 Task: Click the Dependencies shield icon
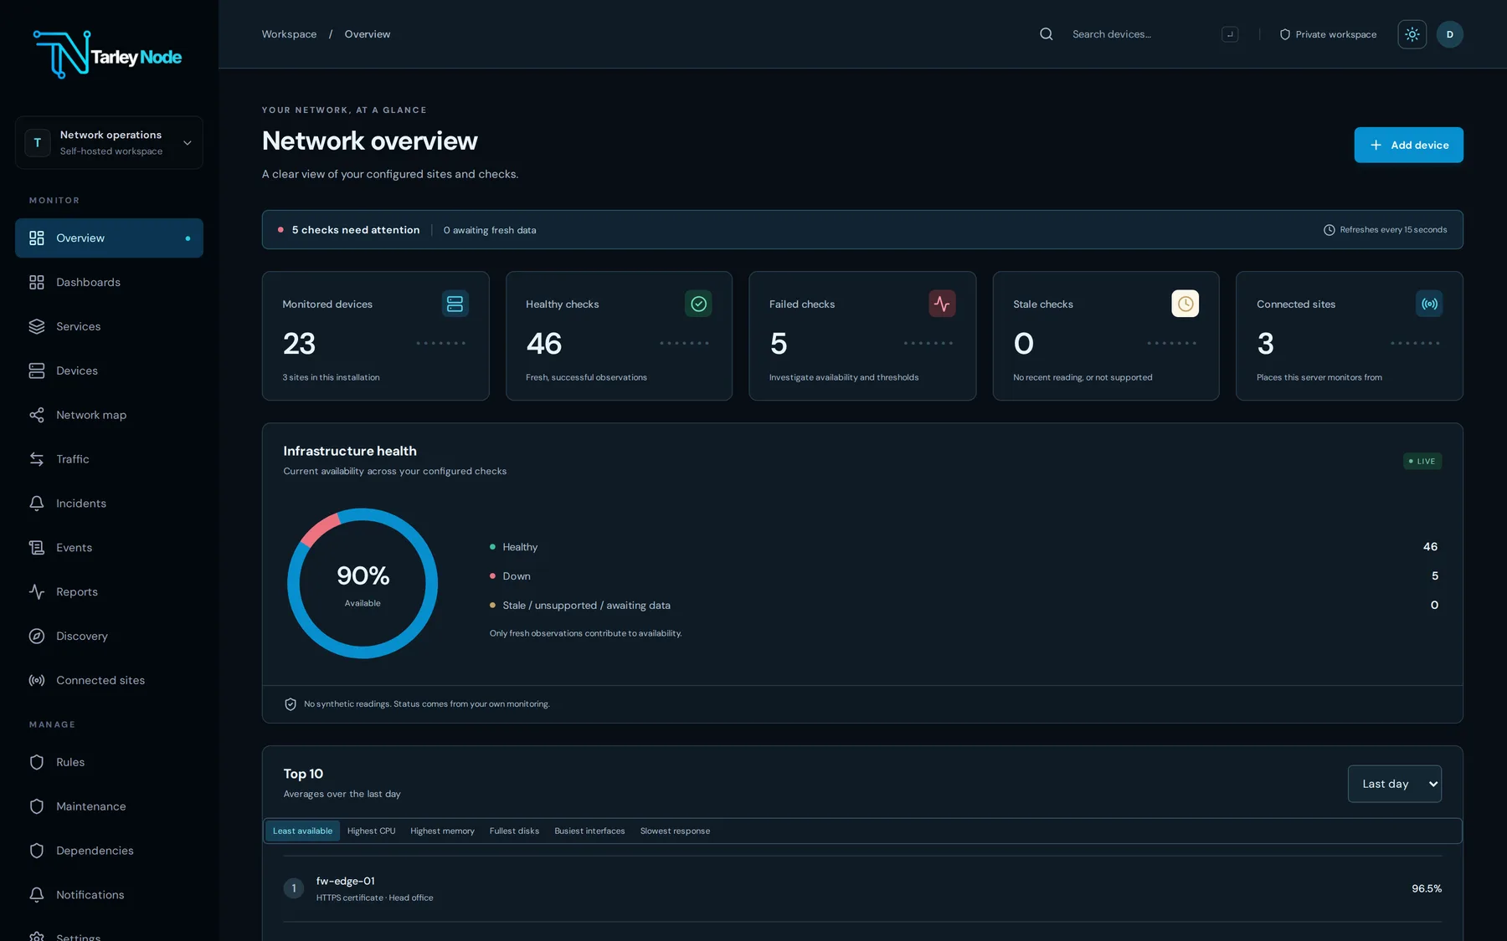point(37,852)
